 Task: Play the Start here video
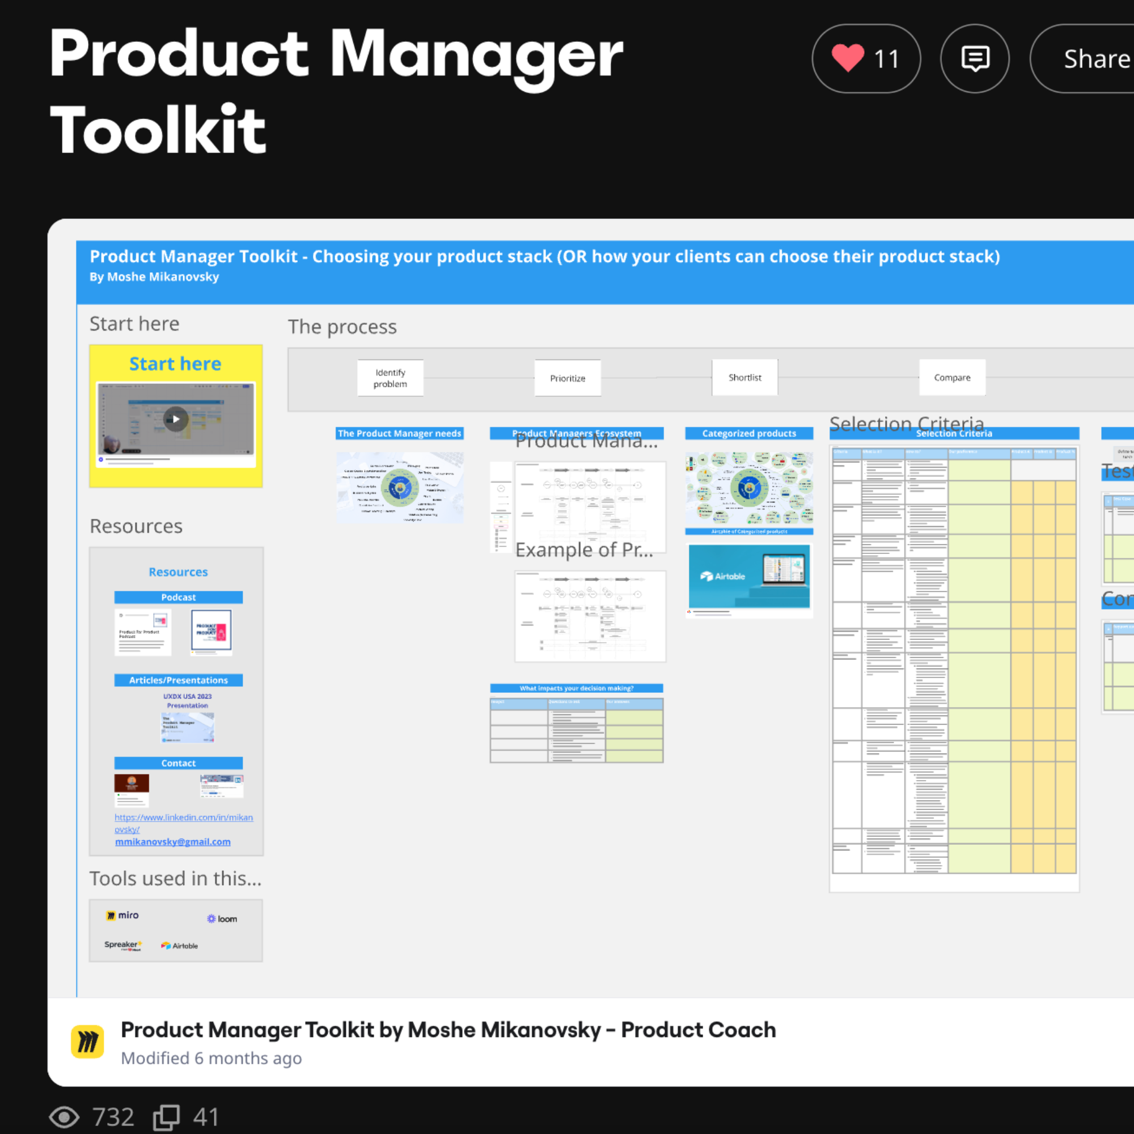(176, 419)
